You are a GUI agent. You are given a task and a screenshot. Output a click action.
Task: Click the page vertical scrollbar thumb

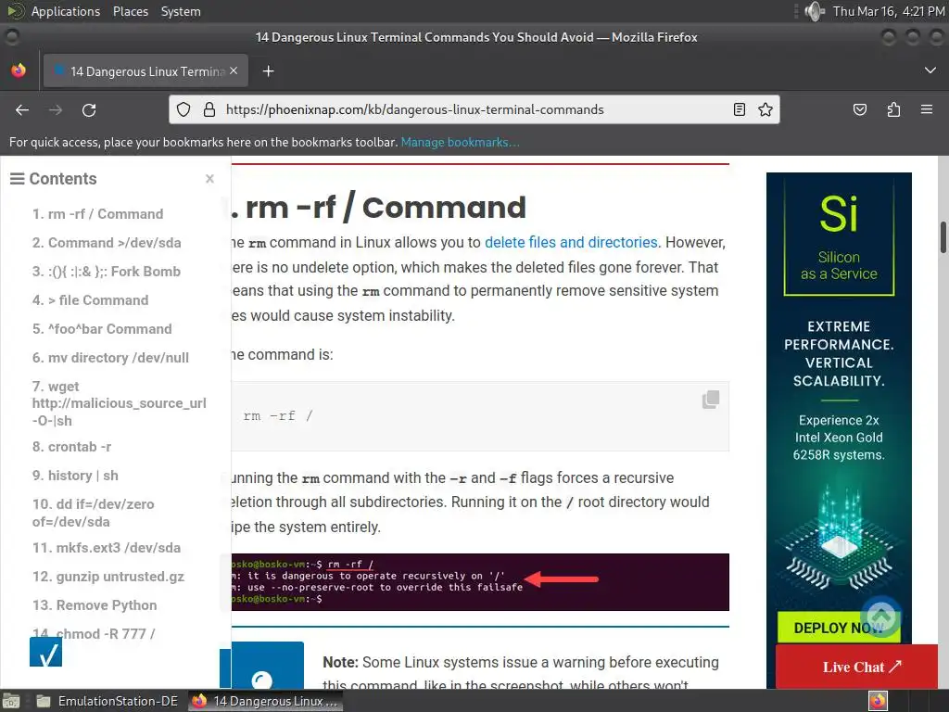(943, 237)
